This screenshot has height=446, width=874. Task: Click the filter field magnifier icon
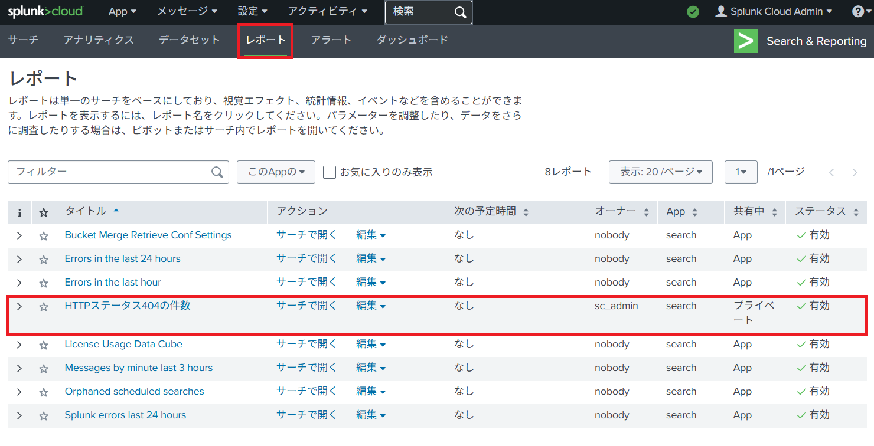point(217,172)
